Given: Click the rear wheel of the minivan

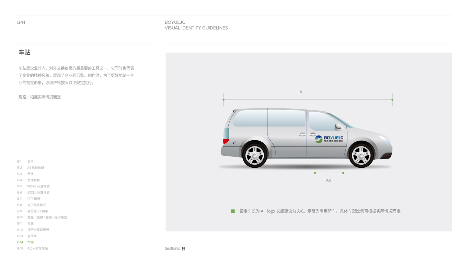Looking at the screenshot, I should click(x=255, y=155).
